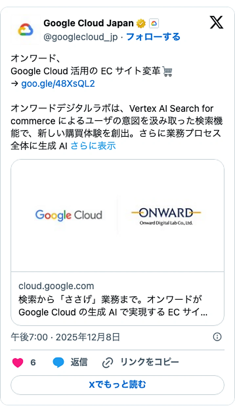Click the フォローする follow action

click(x=153, y=37)
